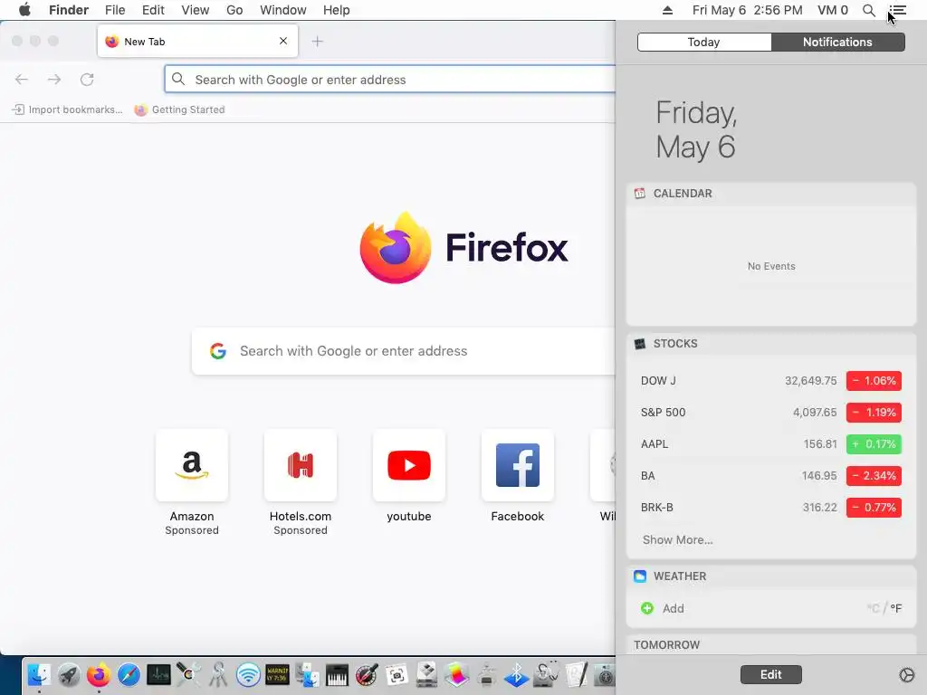927x695 pixels.
Task: Toggle BA change badge 2.34%
Action: click(874, 476)
